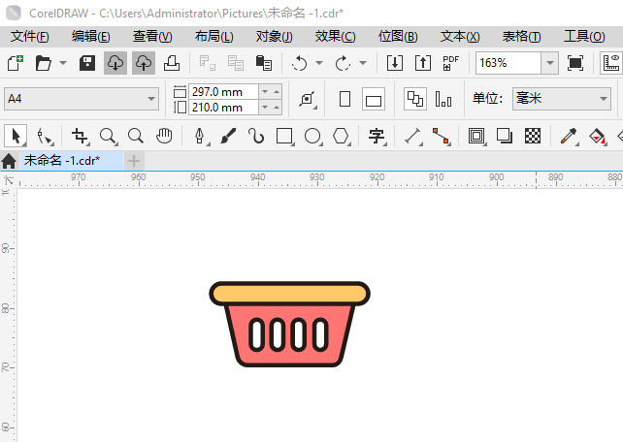
Task: Undo the last action
Action: pyautogui.click(x=299, y=63)
